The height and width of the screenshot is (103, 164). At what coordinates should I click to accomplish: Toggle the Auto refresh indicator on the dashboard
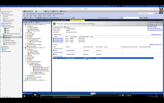tap(156, 25)
